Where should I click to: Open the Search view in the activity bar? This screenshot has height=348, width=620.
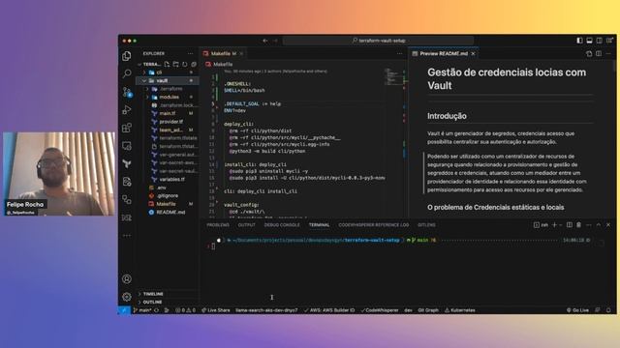pyautogui.click(x=127, y=73)
